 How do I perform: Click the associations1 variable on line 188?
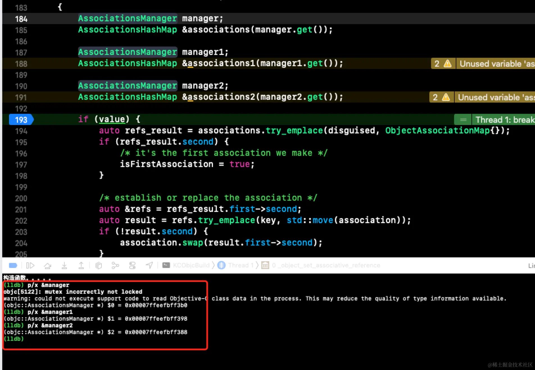221,63
